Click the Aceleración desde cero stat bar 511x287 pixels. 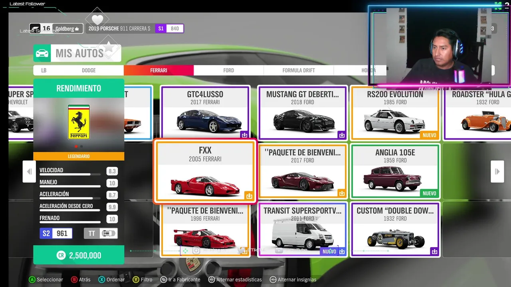(70, 210)
